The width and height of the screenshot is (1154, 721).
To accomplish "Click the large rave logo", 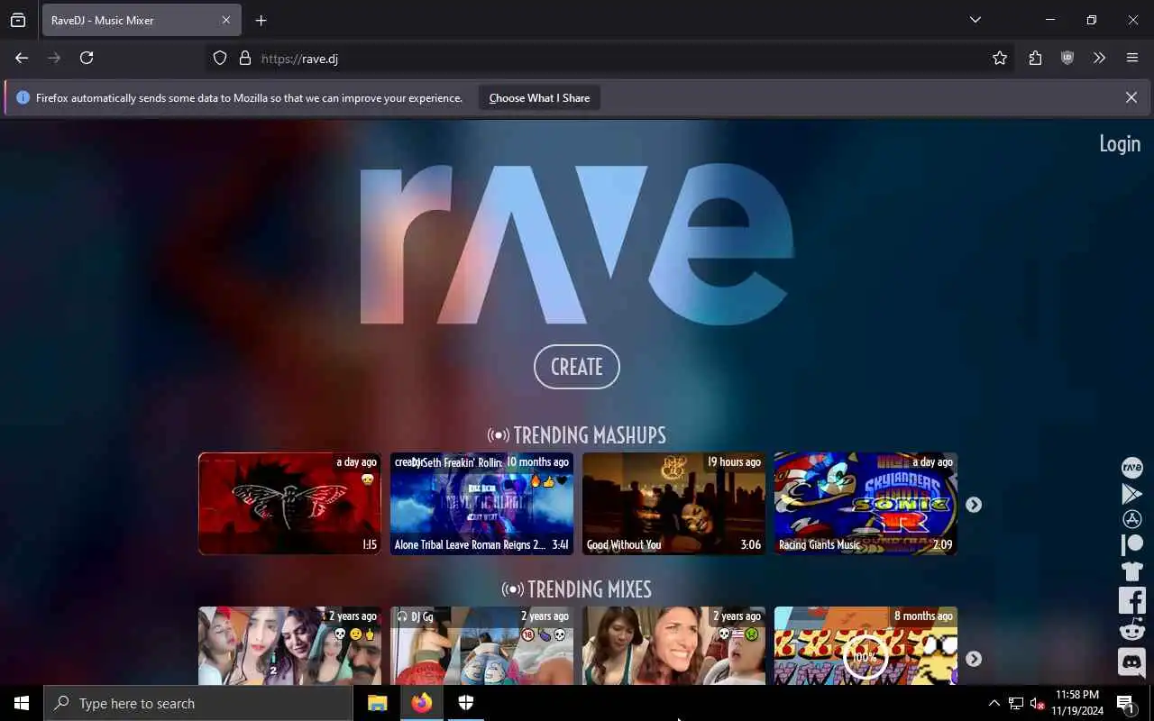I will coord(577,243).
